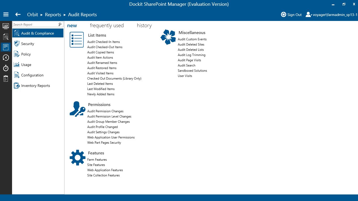
Task: Click Orbit in the breadcrumb
Action: pyautogui.click(x=33, y=15)
